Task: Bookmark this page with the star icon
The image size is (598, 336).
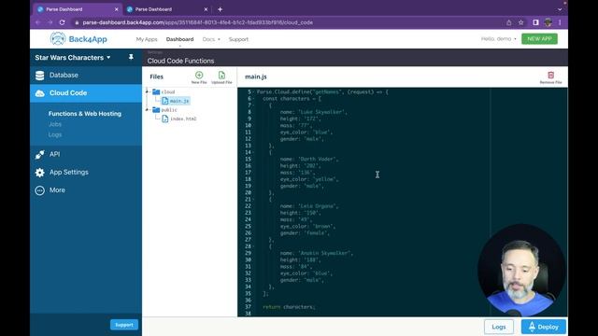Action: point(521,22)
